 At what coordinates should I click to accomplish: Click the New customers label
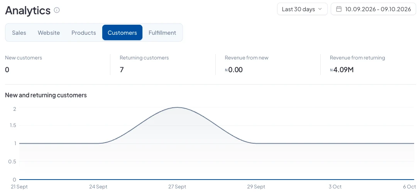point(24,58)
